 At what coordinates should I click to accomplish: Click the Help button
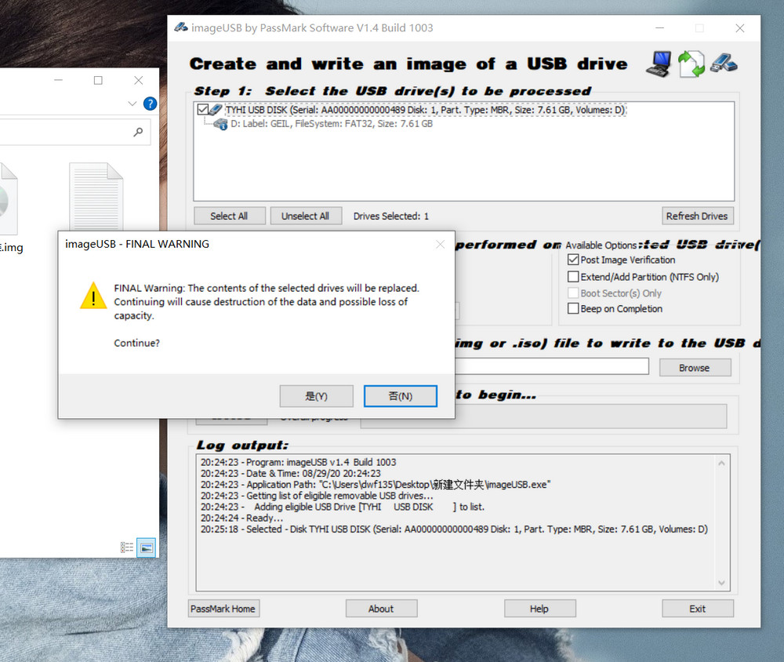[539, 609]
